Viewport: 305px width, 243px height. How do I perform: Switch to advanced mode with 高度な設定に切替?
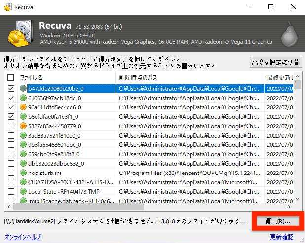pyautogui.click(x=275, y=62)
